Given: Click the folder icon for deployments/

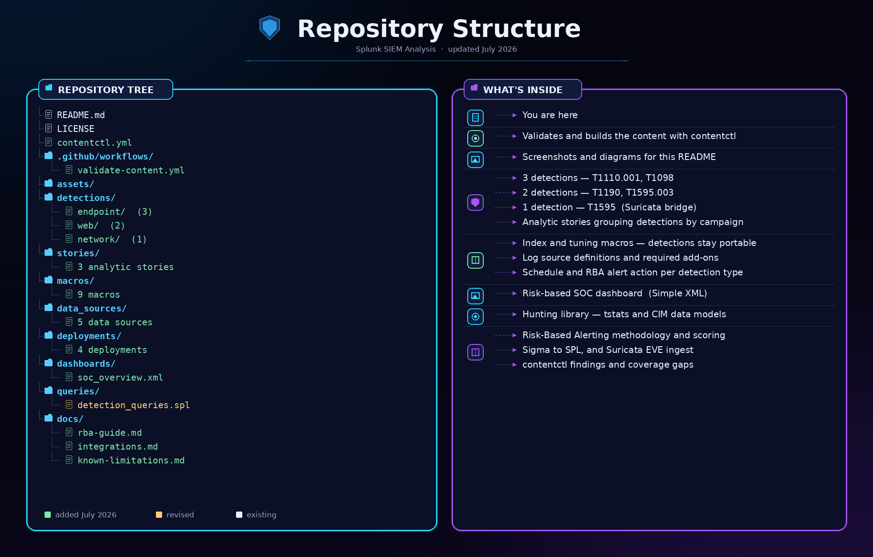Looking at the screenshot, I should pyautogui.click(x=49, y=335).
